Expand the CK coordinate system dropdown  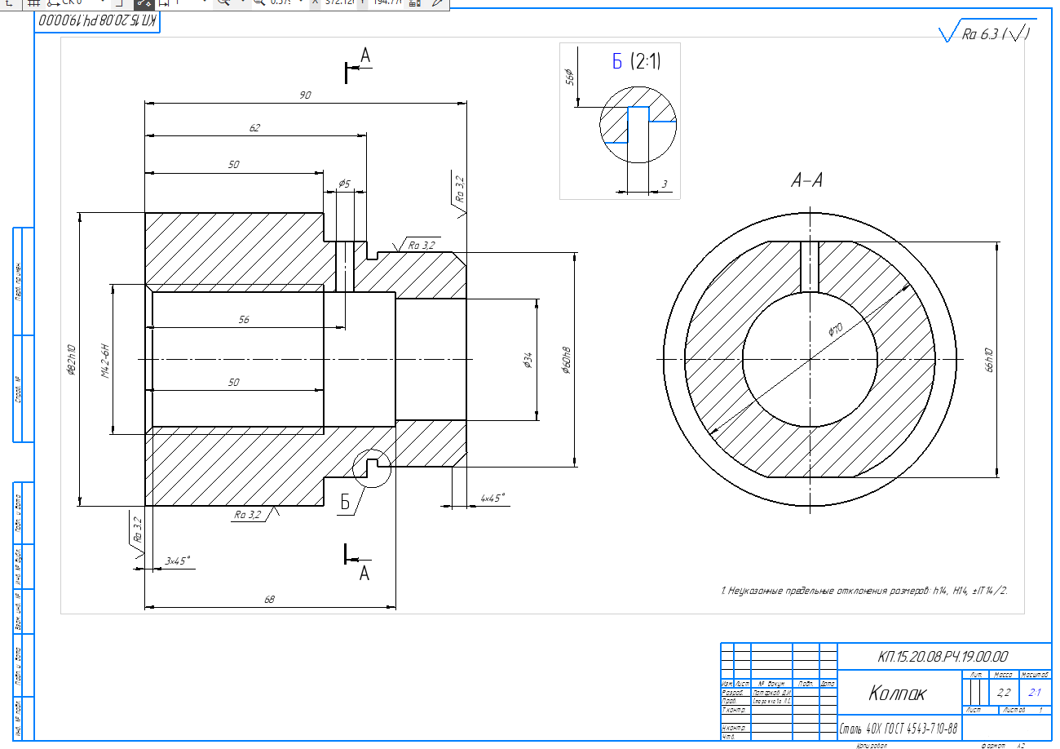point(103,3)
